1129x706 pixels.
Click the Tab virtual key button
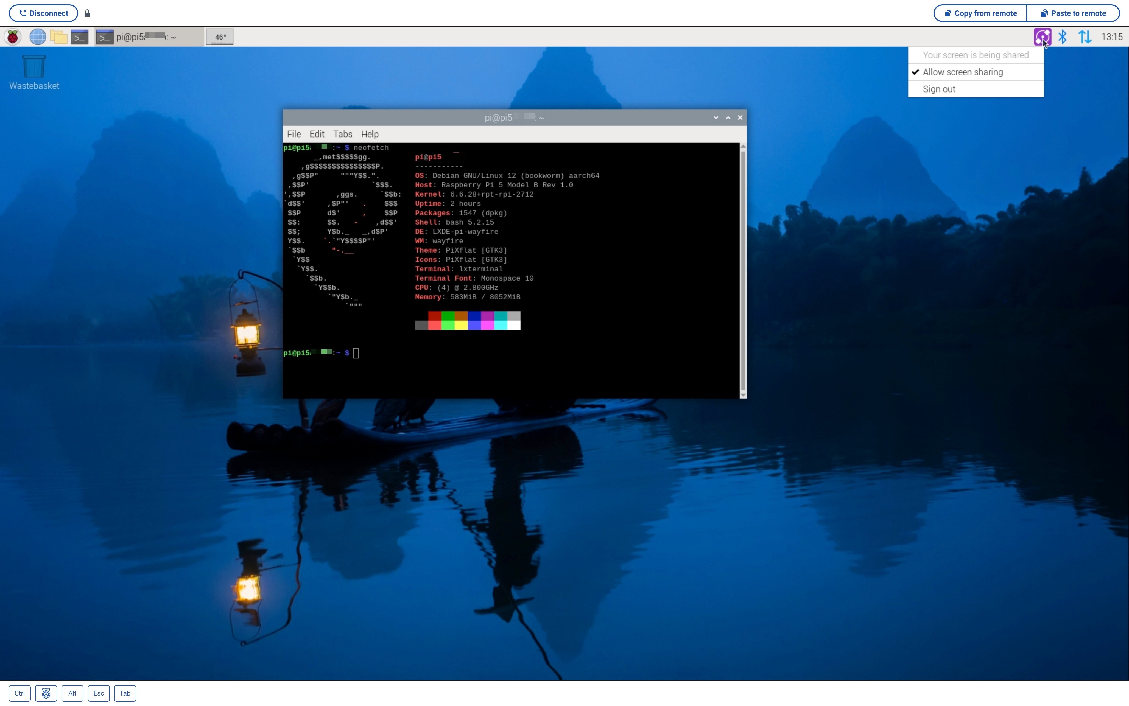pos(125,693)
